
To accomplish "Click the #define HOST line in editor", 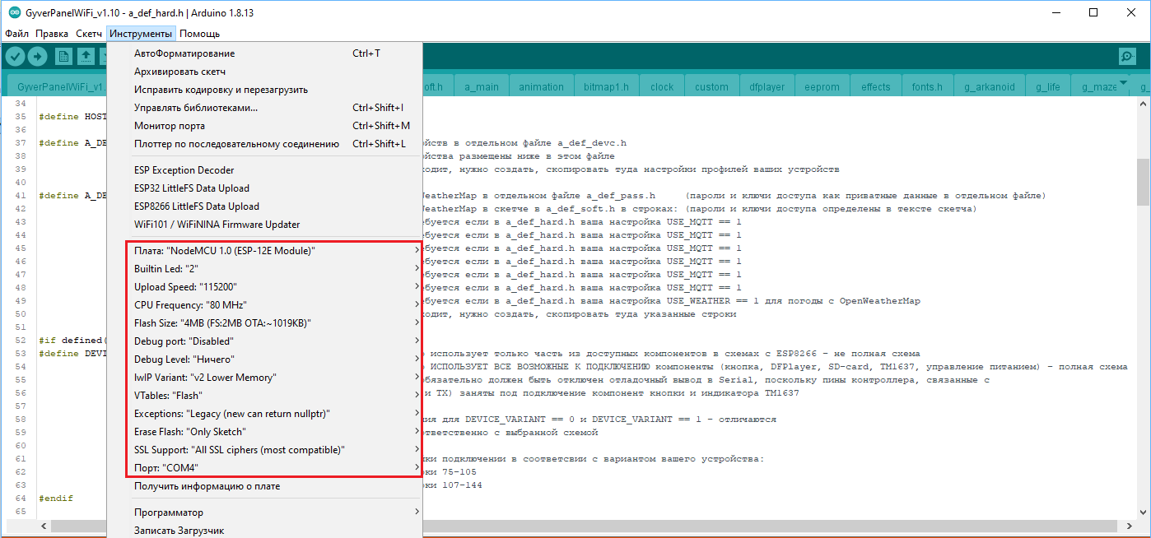I will (x=73, y=117).
